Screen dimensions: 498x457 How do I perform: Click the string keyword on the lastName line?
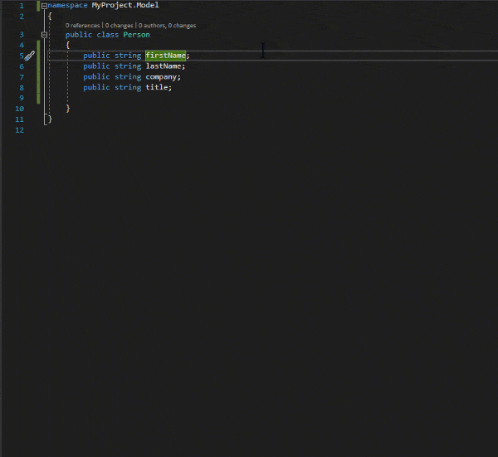(x=128, y=66)
